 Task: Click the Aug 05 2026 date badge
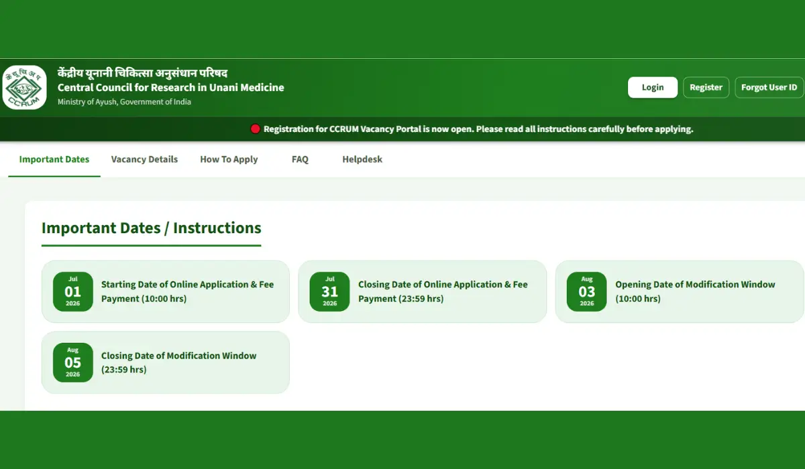pyautogui.click(x=72, y=362)
